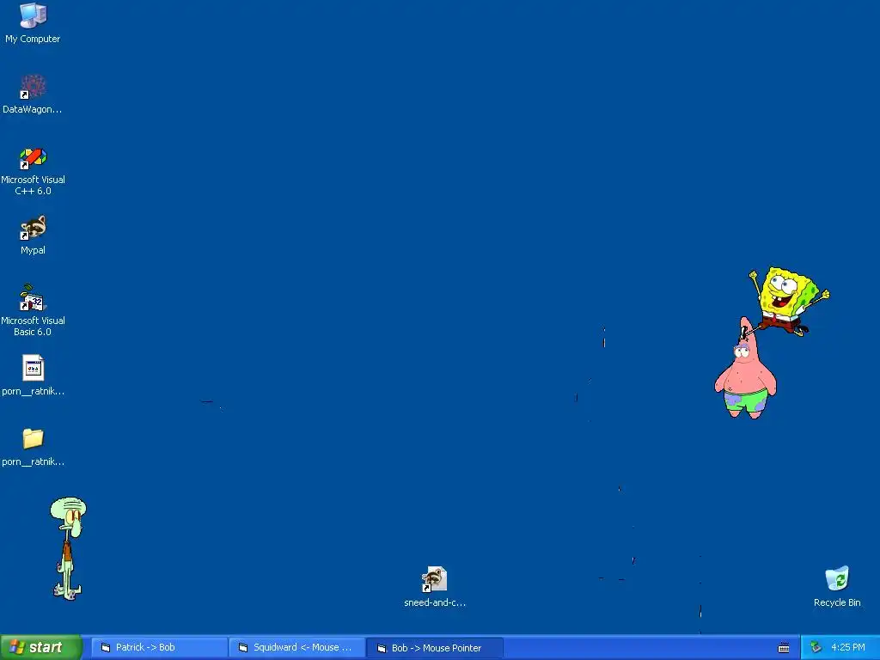Click the Squidward character on desktop

(x=69, y=548)
